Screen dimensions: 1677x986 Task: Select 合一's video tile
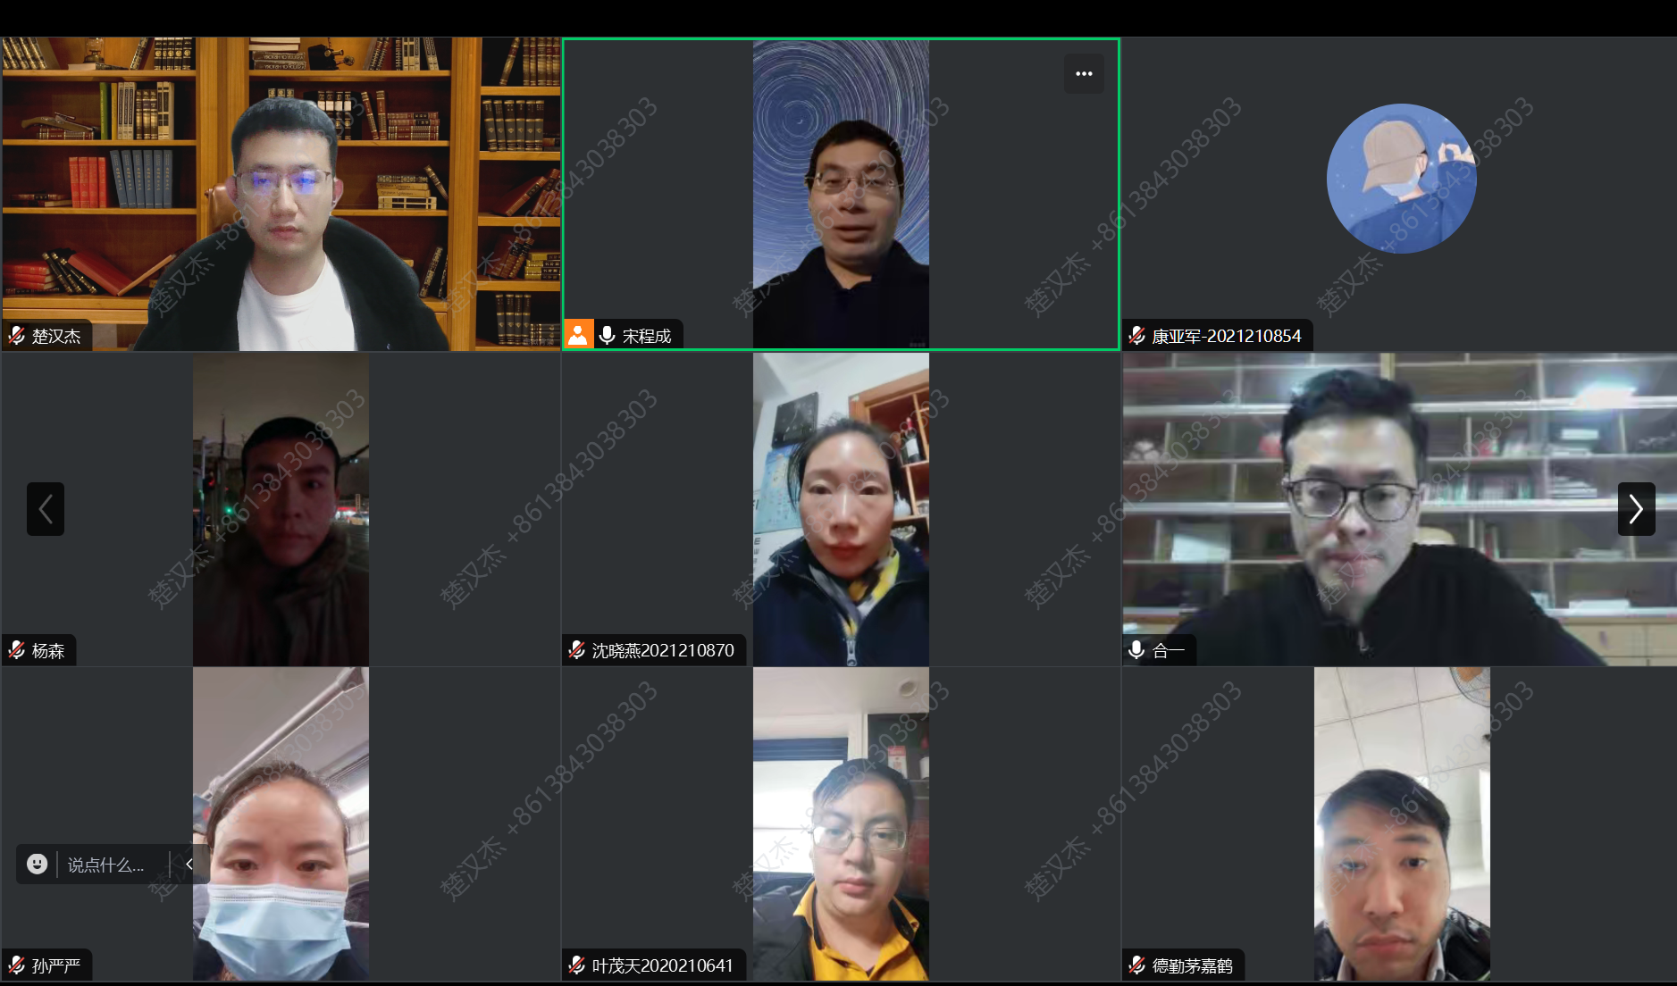coord(1399,509)
